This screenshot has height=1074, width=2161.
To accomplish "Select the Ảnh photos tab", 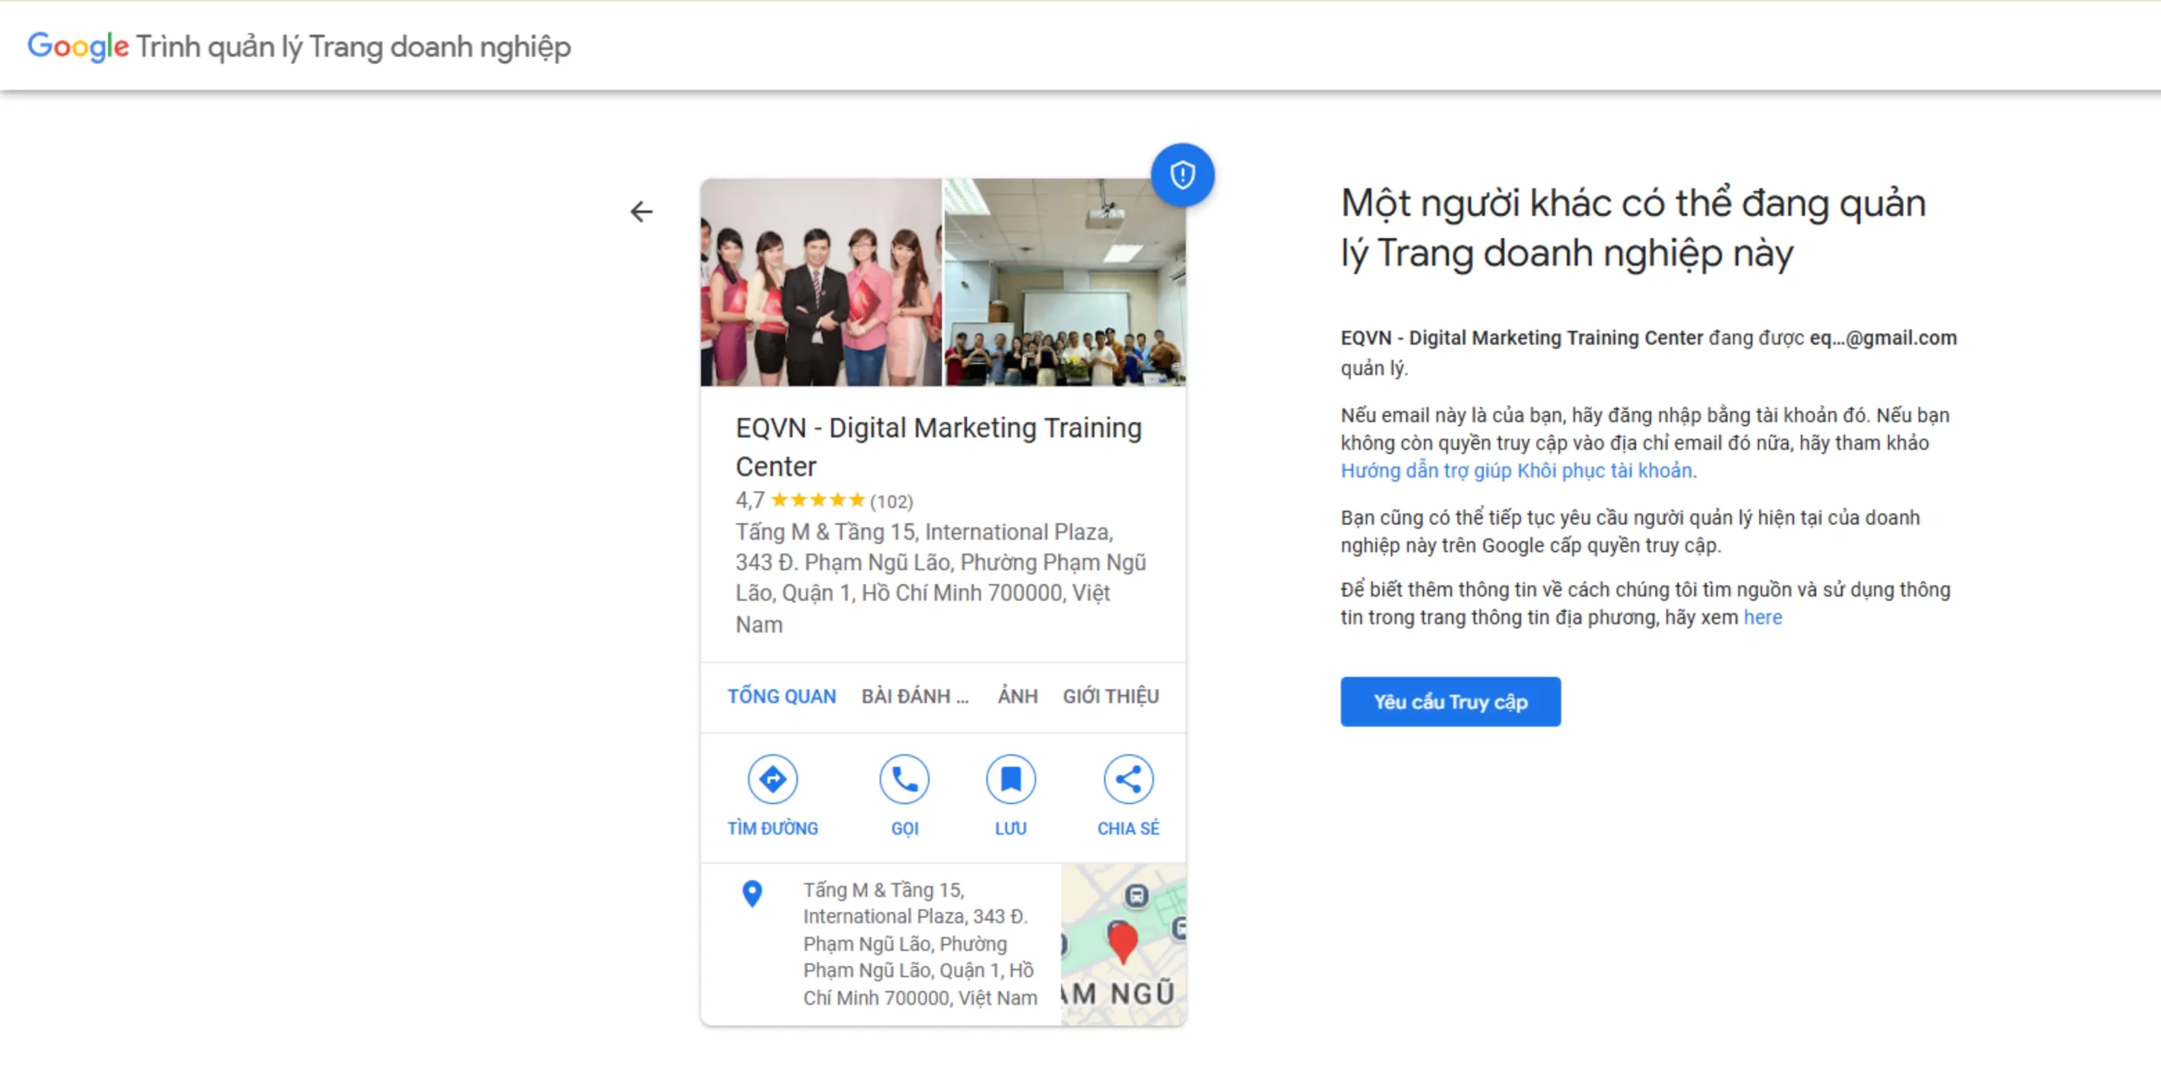I will (1017, 696).
